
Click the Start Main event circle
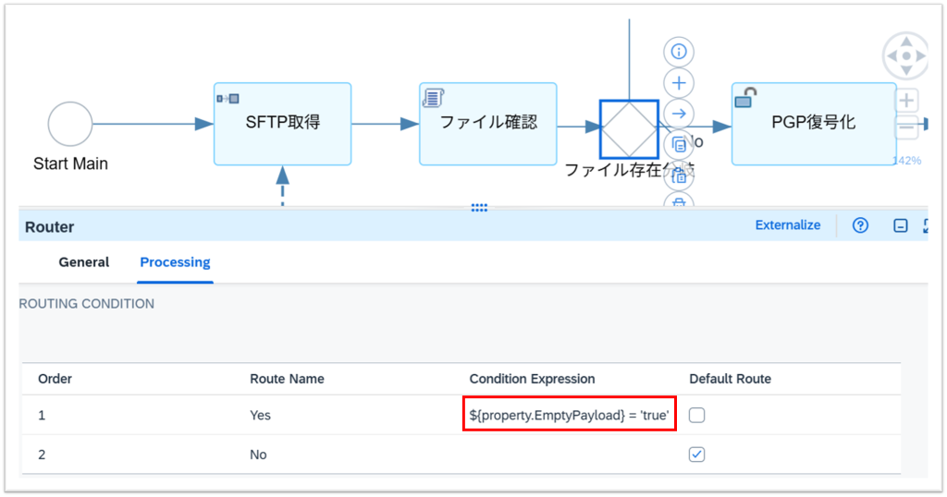pos(70,124)
